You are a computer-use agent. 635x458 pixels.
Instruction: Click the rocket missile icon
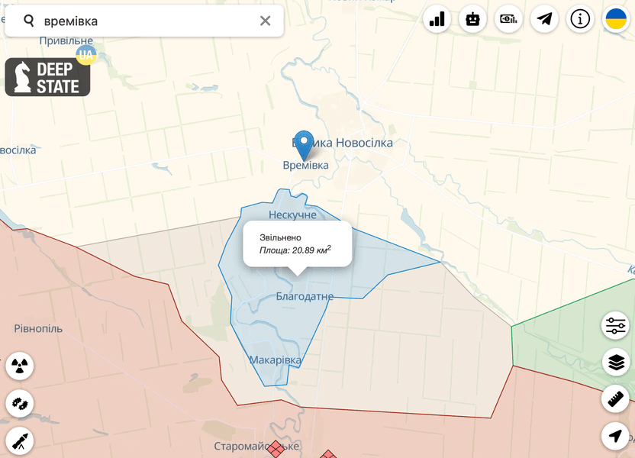click(19, 440)
